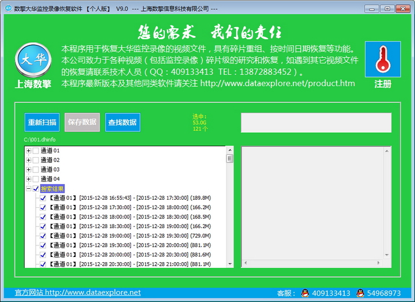The image size is (415, 302).
Task: Expand the 通道 02 tree node
Action: click(x=29, y=160)
